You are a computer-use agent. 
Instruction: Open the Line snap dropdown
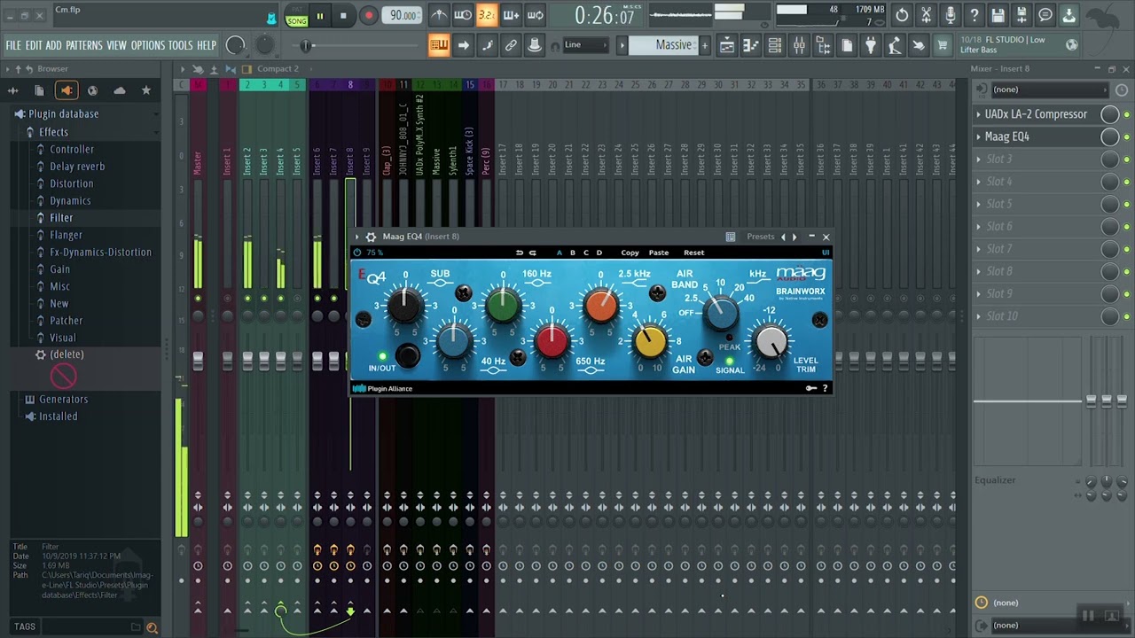586,45
